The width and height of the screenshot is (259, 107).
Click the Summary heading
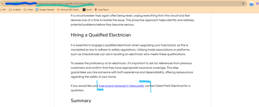[81, 101]
